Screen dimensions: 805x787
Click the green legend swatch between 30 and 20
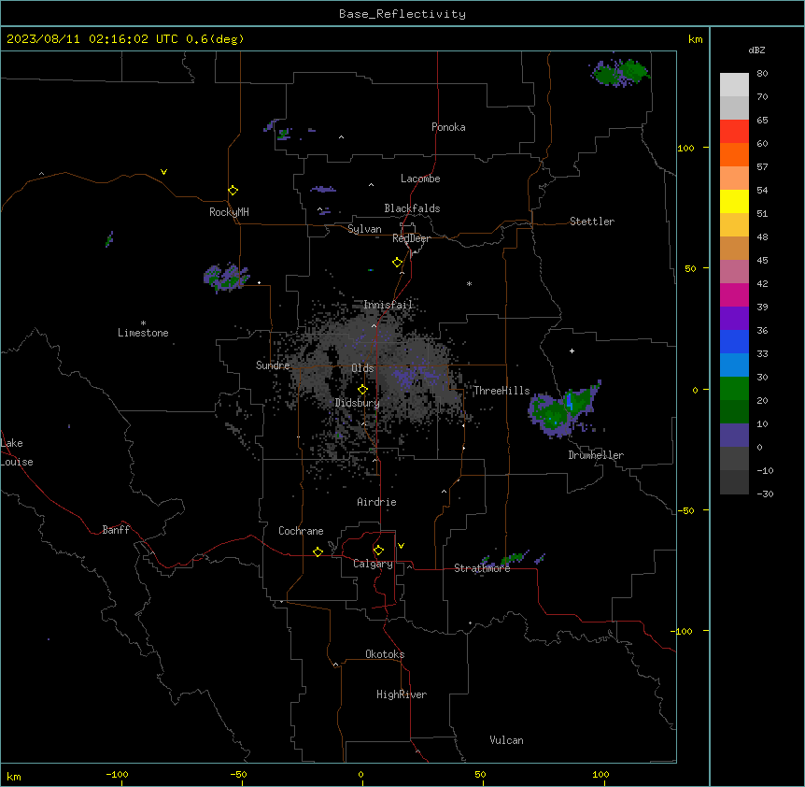[x=734, y=389]
